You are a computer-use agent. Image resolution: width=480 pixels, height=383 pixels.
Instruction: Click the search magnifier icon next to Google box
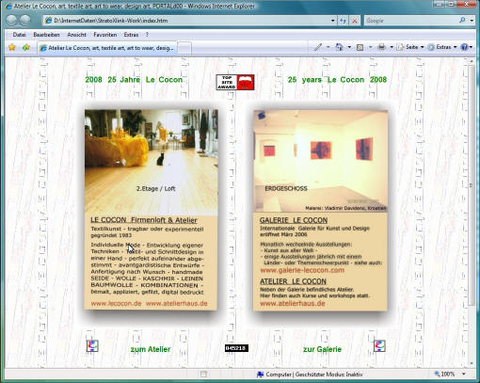click(462, 21)
